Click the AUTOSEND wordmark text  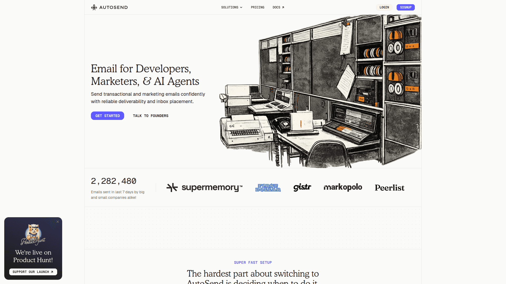coord(114,7)
